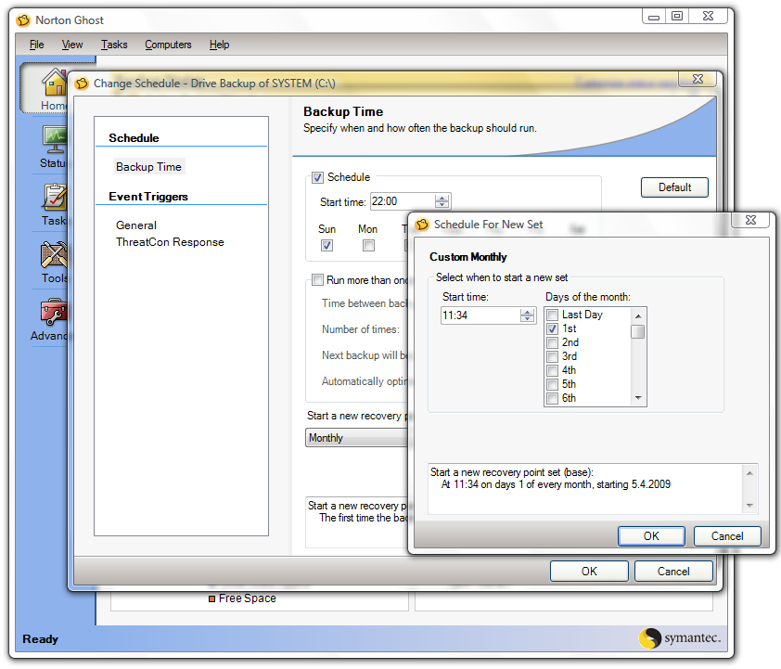Open the Computers menu
The image size is (781, 669).
click(x=168, y=45)
